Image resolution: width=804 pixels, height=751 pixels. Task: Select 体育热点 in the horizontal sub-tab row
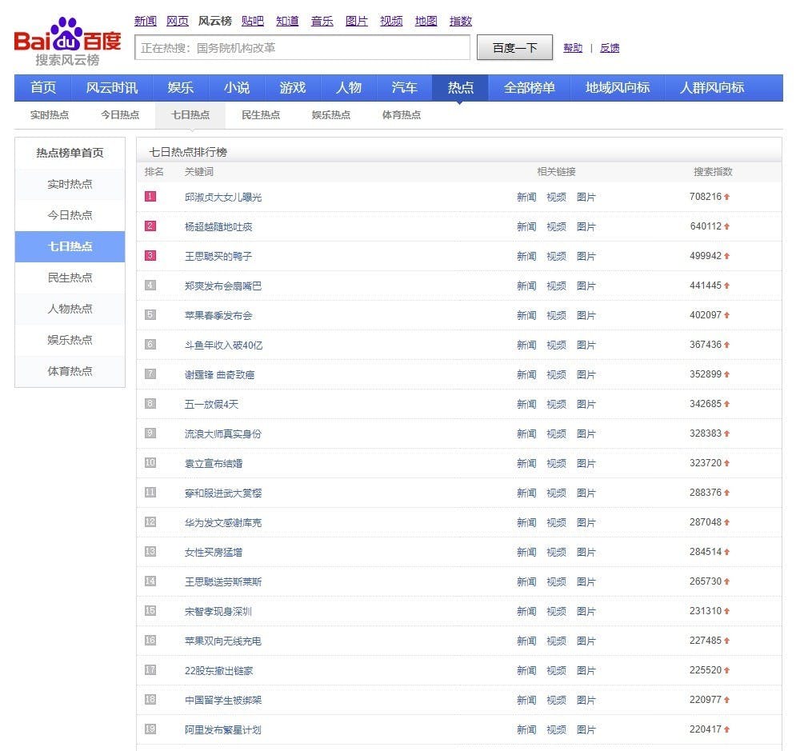[402, 115]
